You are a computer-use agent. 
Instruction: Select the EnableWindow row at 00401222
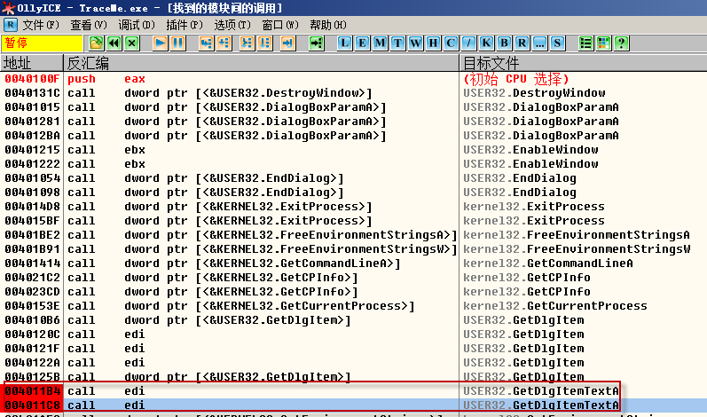click(x=353, y=164)
